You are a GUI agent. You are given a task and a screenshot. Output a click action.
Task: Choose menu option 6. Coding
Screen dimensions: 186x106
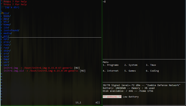pos(152,71)
